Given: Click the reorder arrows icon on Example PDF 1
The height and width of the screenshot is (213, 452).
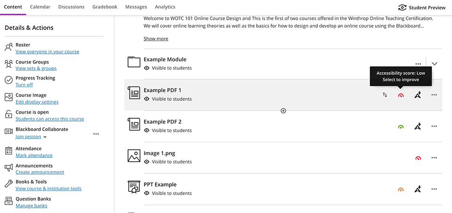Looking at the screenshot, I should tap(385, 95).
